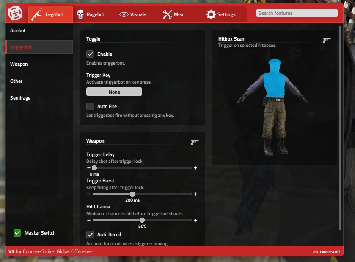Toggle the Master Switch checkbox
The height and width of the screenshot is (262, 355).
[x=17, y=233]
